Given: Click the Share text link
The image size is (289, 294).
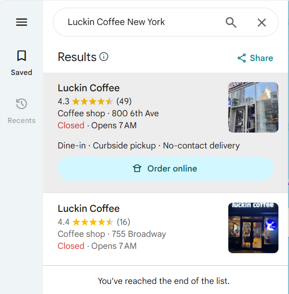Looking at the screenshot, I should [262, 58].
